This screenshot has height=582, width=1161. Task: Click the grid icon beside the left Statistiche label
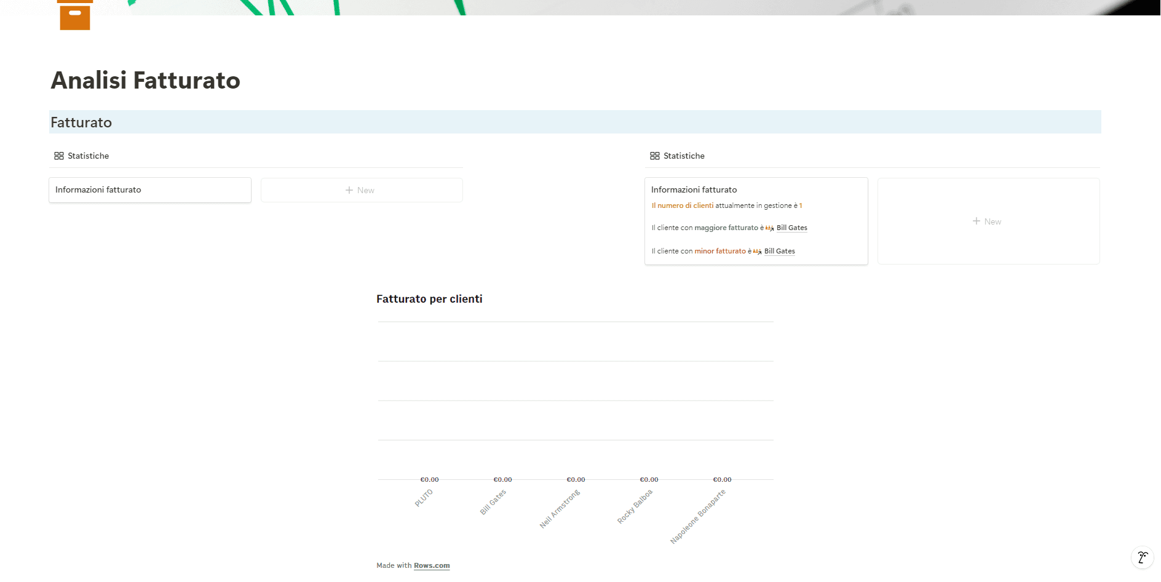pyautogui.click(x=59, y=156)
